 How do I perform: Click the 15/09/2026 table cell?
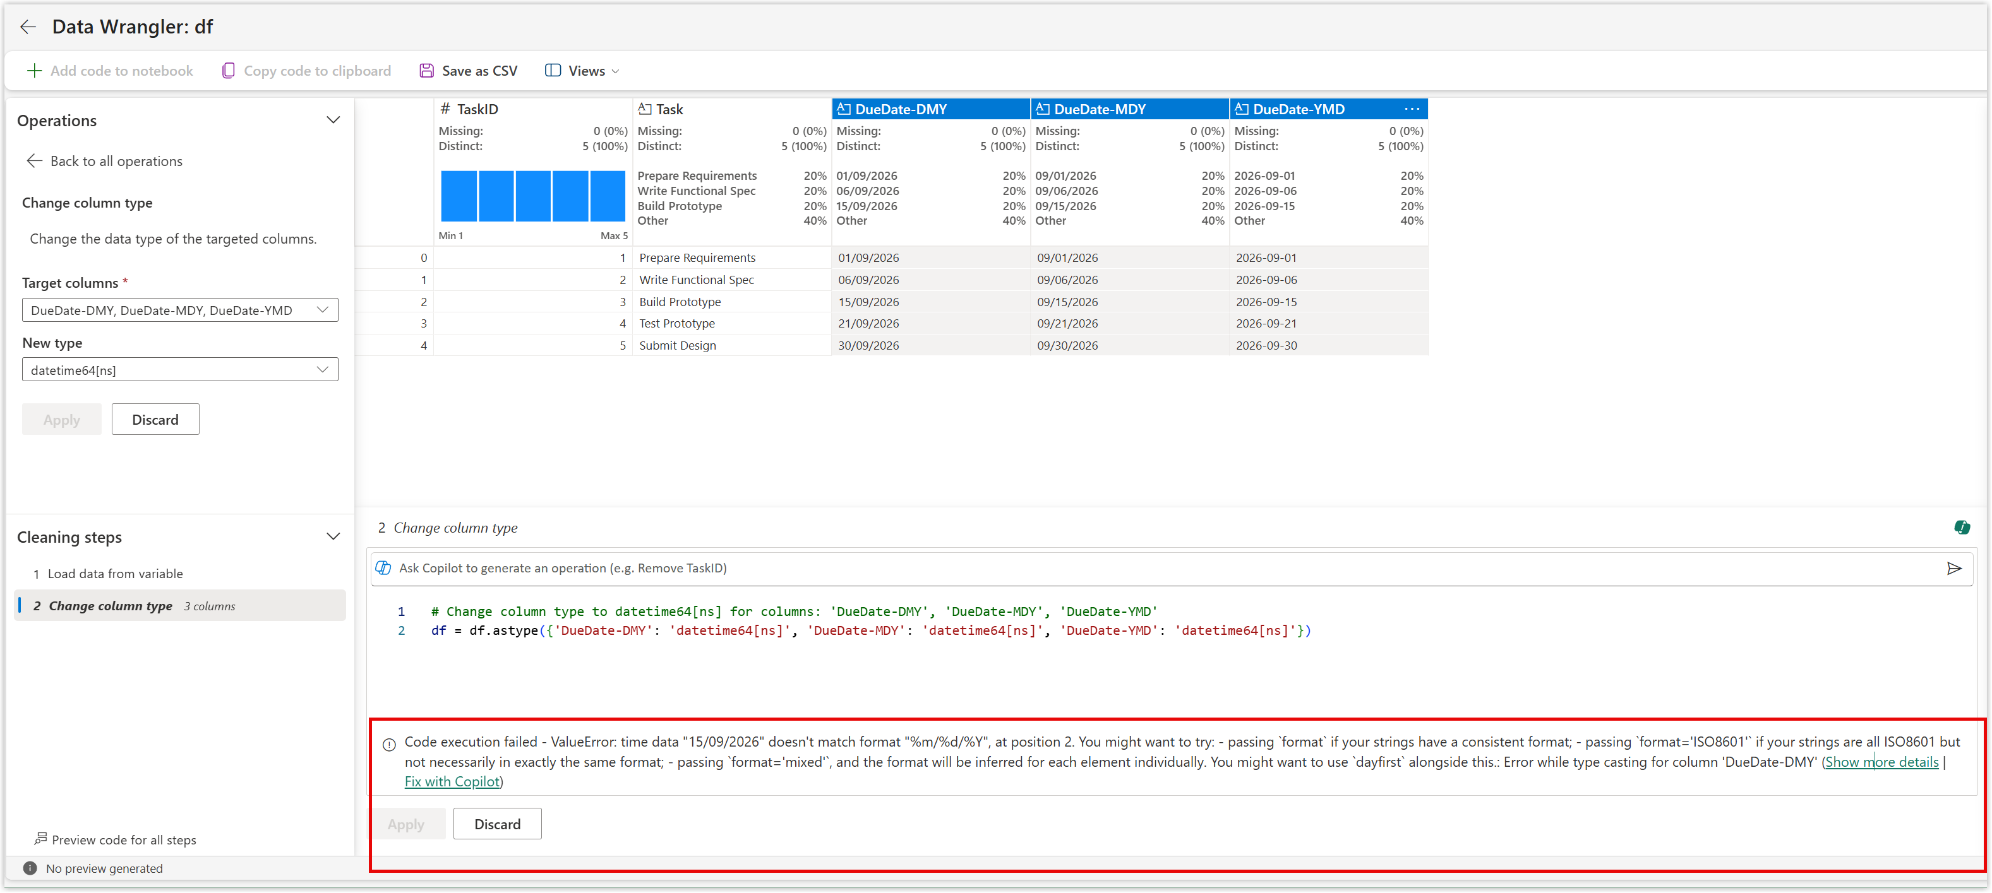930,302
